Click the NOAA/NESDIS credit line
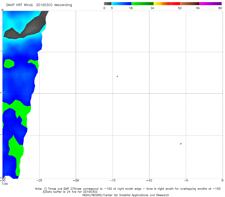Image resolution: width=225 pixels, height=197 pixels. (x=126, y=195)
